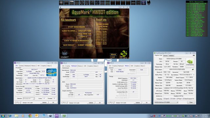
Task: Click GPU-Z Name field GeForce GTX 680M
Action: pos(174,59)
